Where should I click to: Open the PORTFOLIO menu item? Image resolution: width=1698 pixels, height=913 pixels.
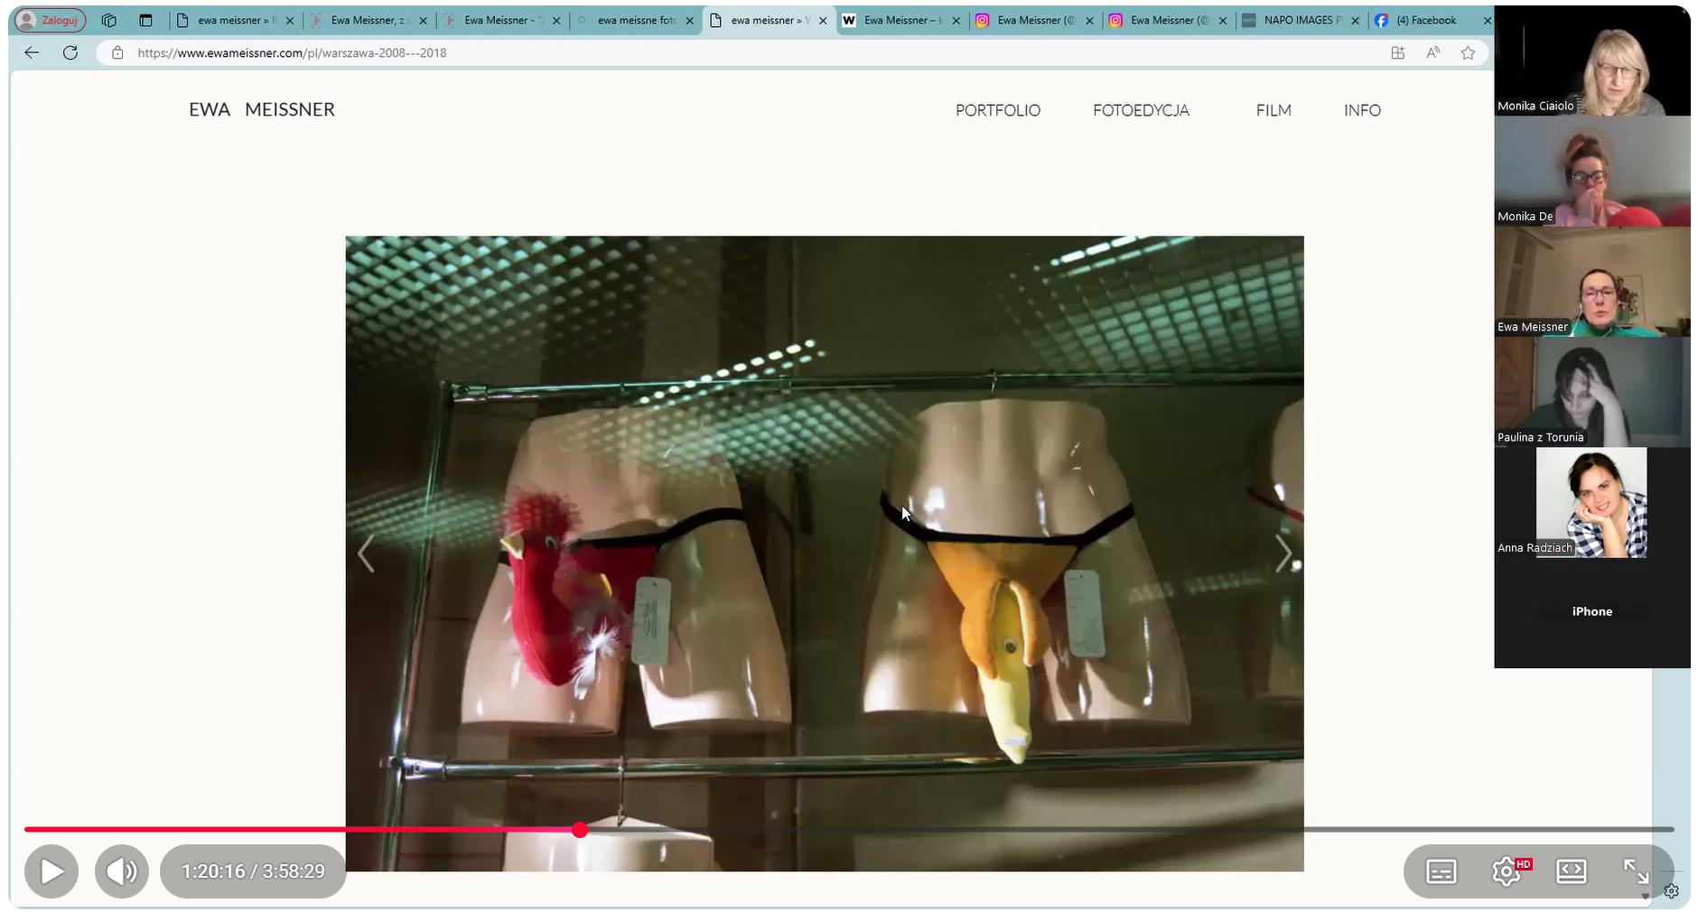(x=998, y=110)
